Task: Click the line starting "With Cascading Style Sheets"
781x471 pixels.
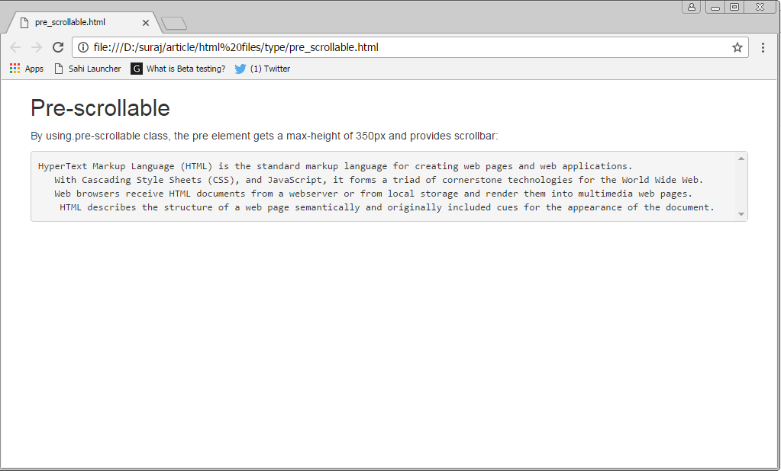Action: (x=379, y=180)
